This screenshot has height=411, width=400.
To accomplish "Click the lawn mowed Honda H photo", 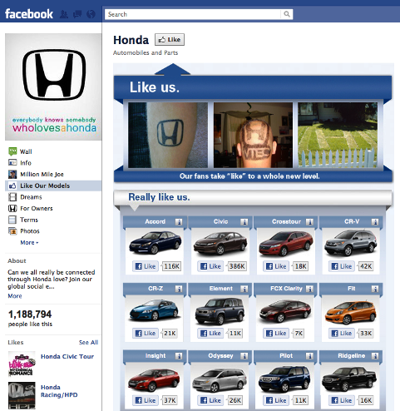I will (338, 135).
